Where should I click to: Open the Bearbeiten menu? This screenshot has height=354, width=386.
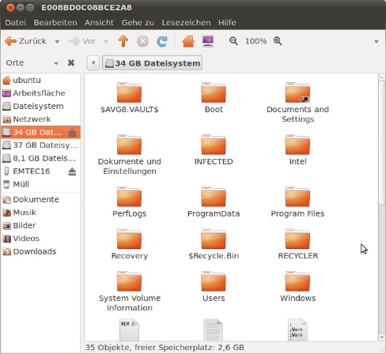(x=55, y=22)
